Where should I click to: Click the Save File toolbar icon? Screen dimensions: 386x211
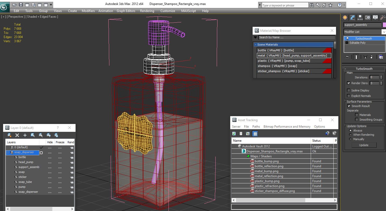(x=21, y=5)
